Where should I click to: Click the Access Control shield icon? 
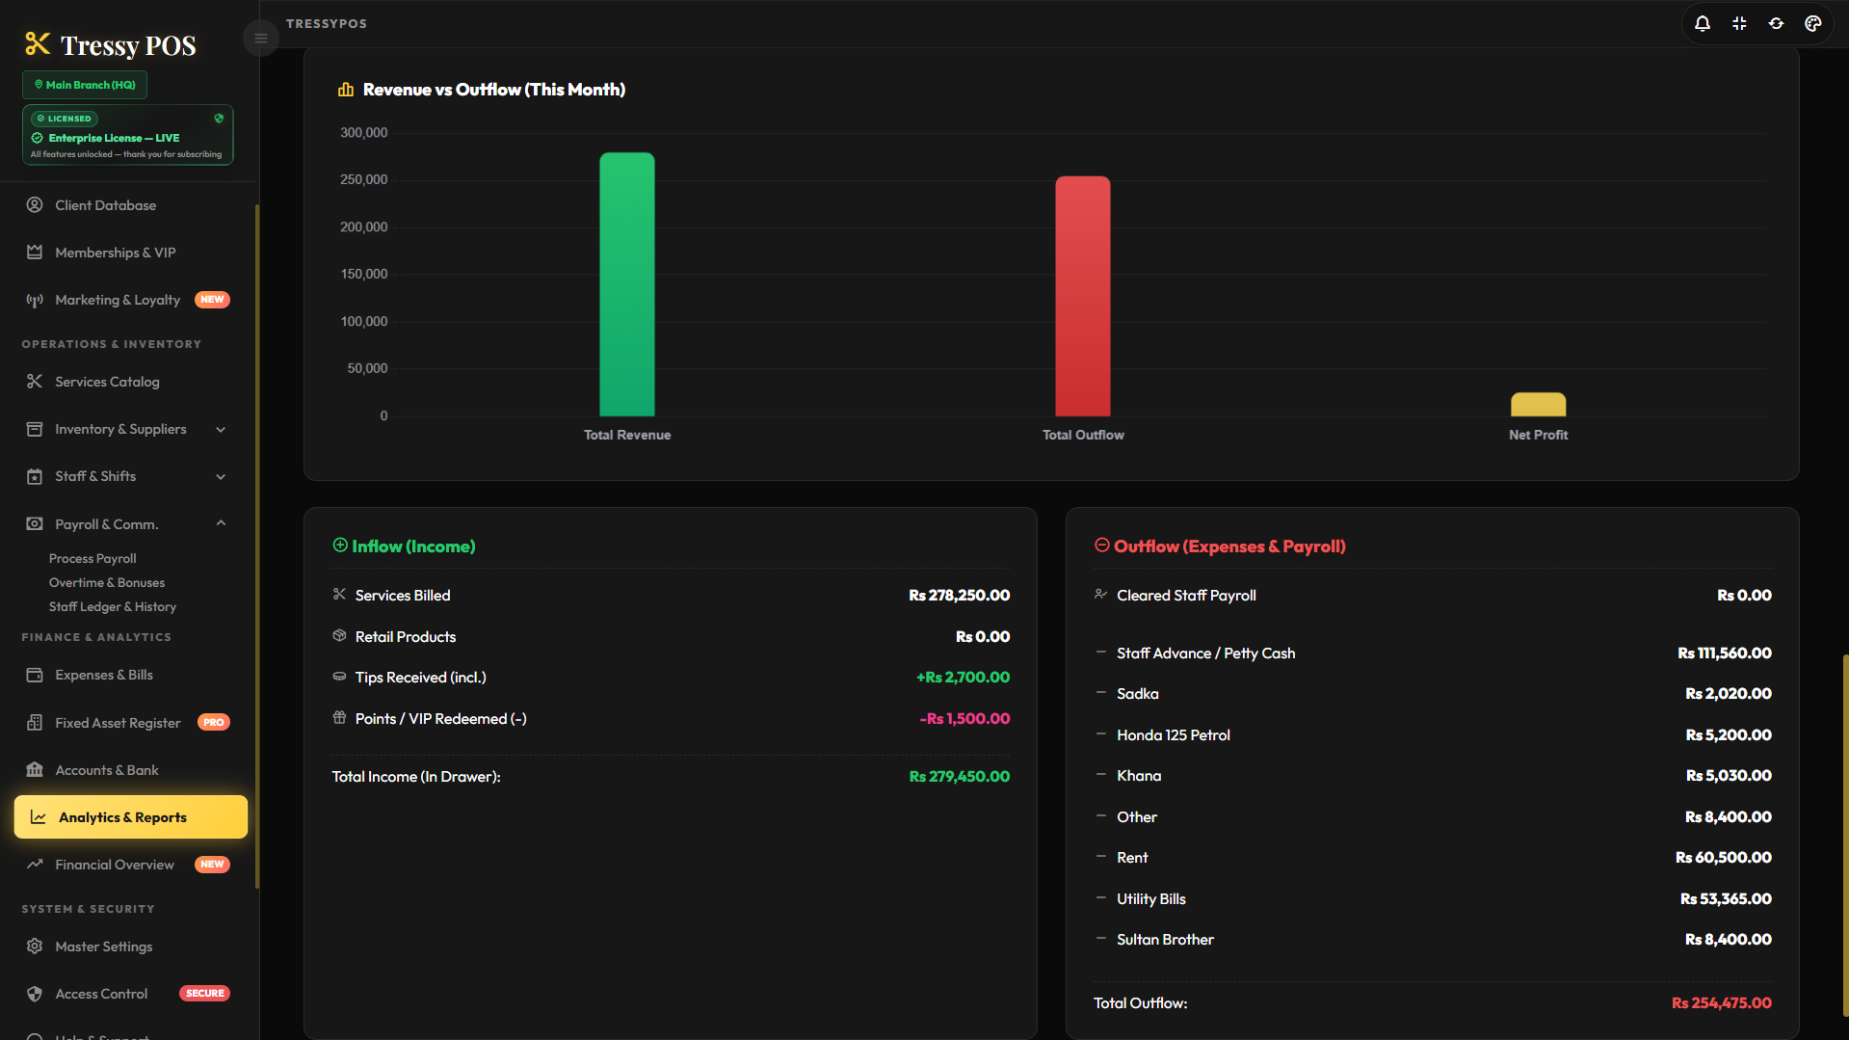35,993
